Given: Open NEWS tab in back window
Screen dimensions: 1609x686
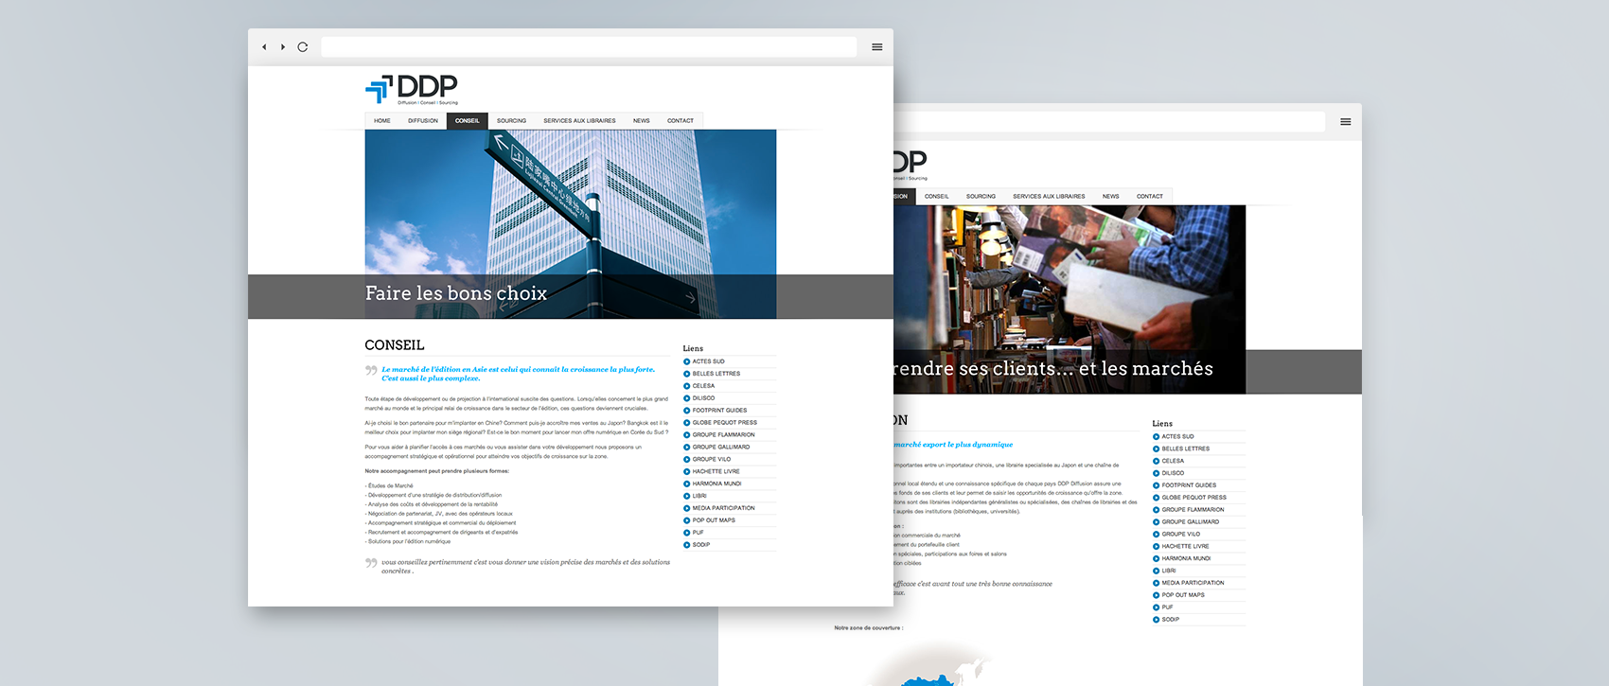Looking at the screenshot, I should pos(1111,196).
